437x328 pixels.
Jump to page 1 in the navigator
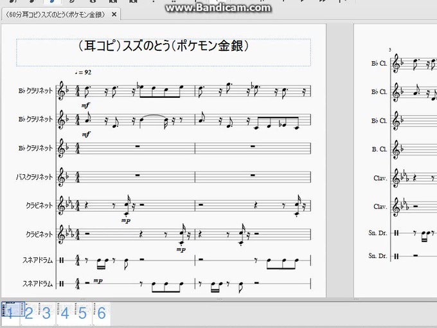pyautogui.click(x=10, y=313)
